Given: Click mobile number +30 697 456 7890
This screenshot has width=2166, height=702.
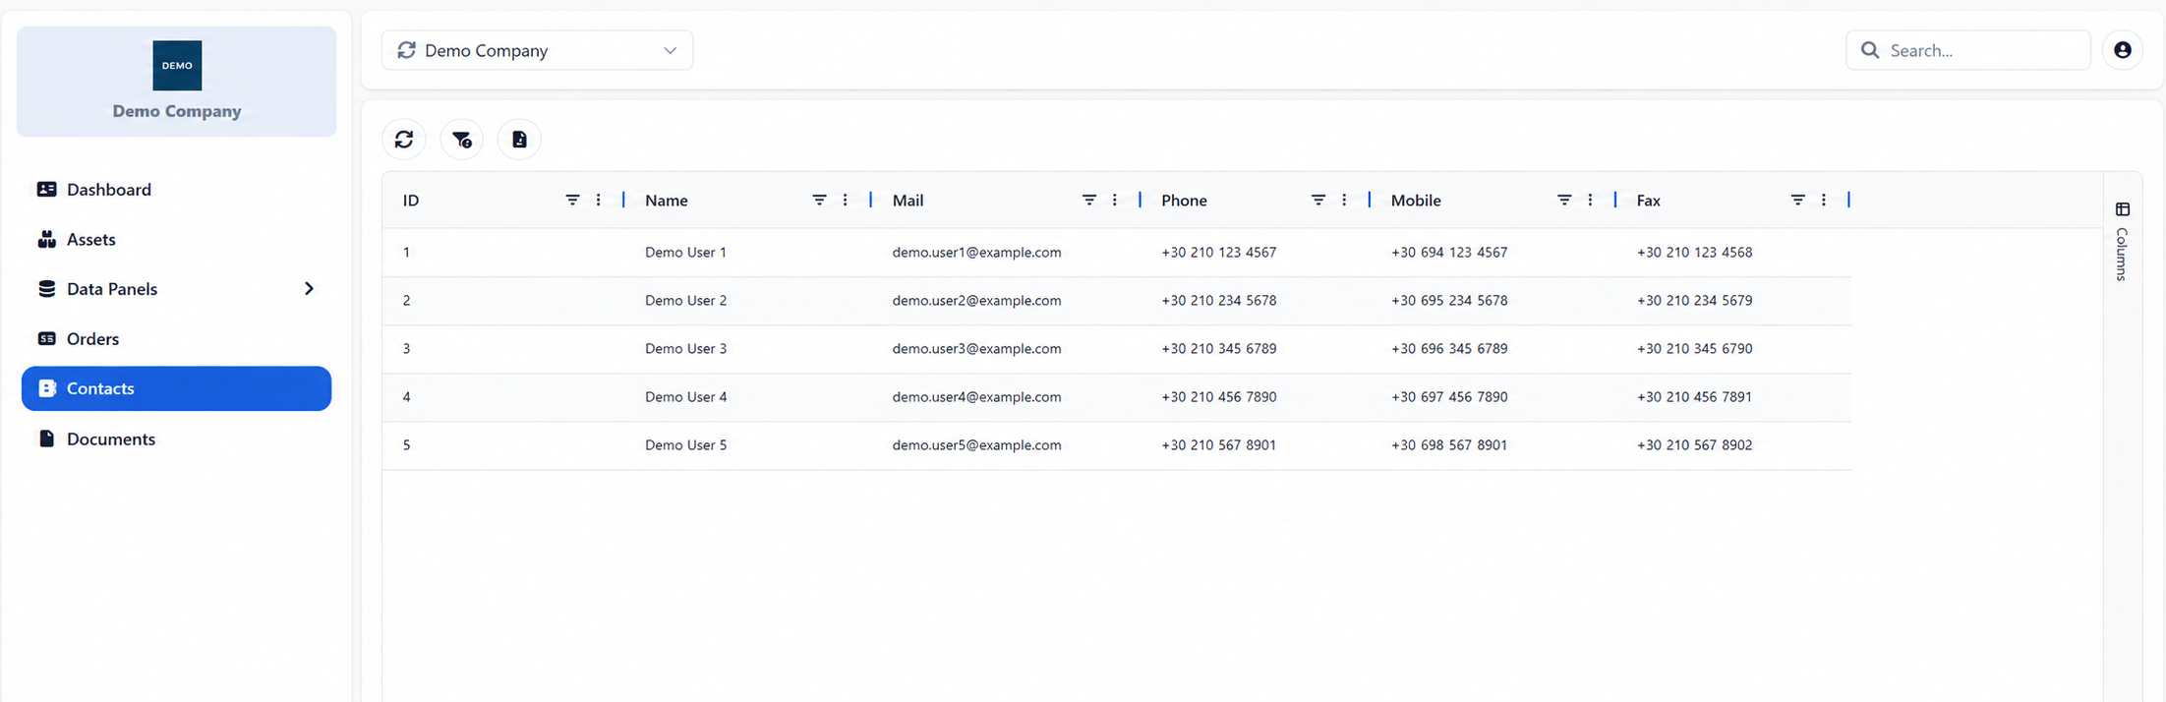Looking at the screenshot, I should pyautogui.click(x=1448, y=397).
